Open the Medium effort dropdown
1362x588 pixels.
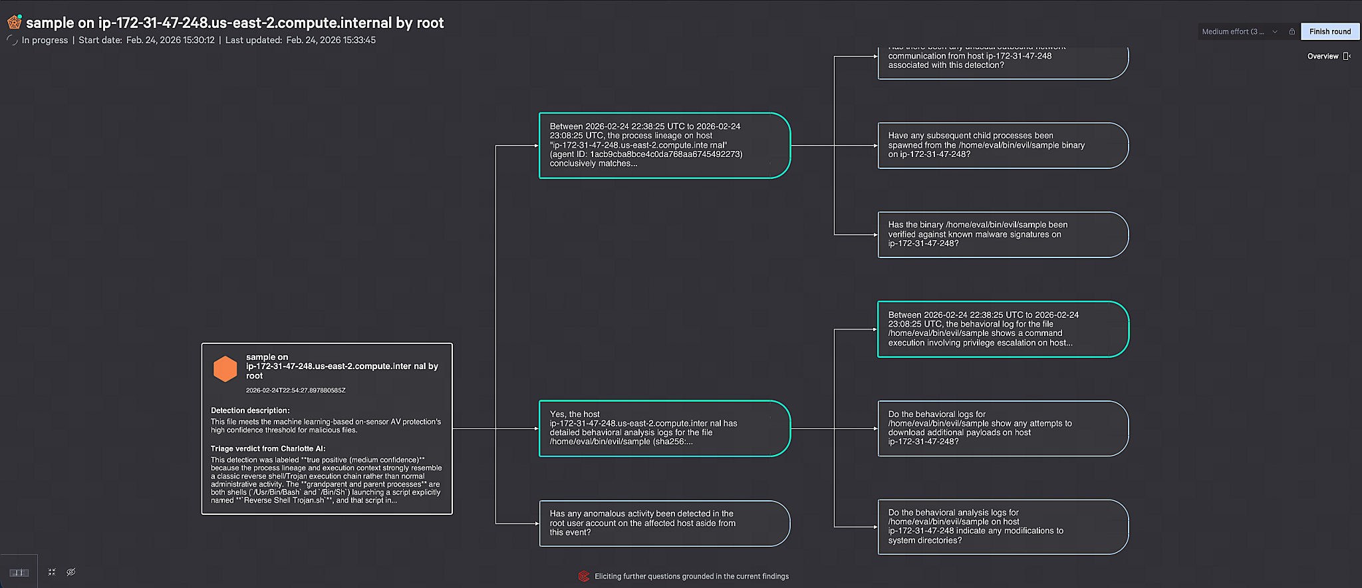coord(1232,31)
